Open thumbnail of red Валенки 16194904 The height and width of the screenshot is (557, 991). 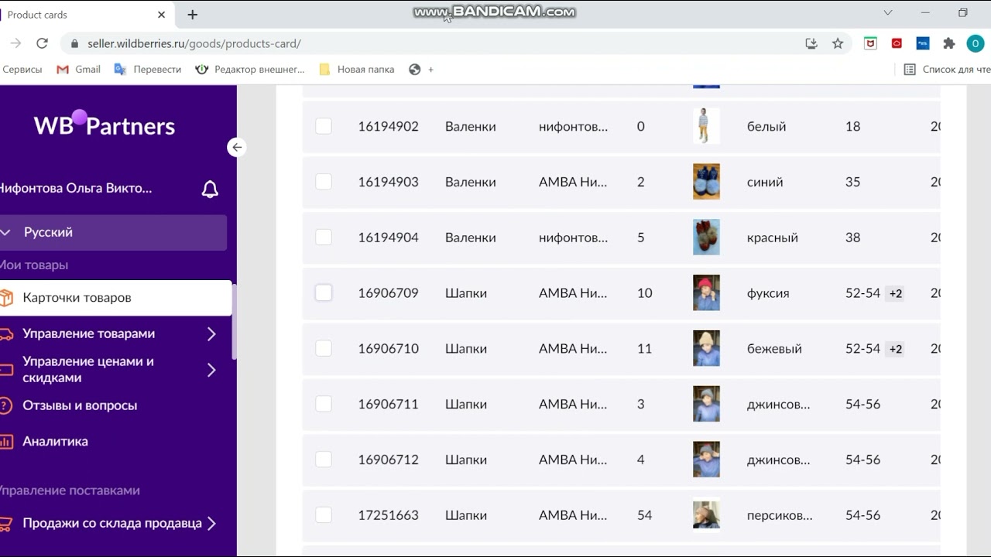click(x=706, y=237)
